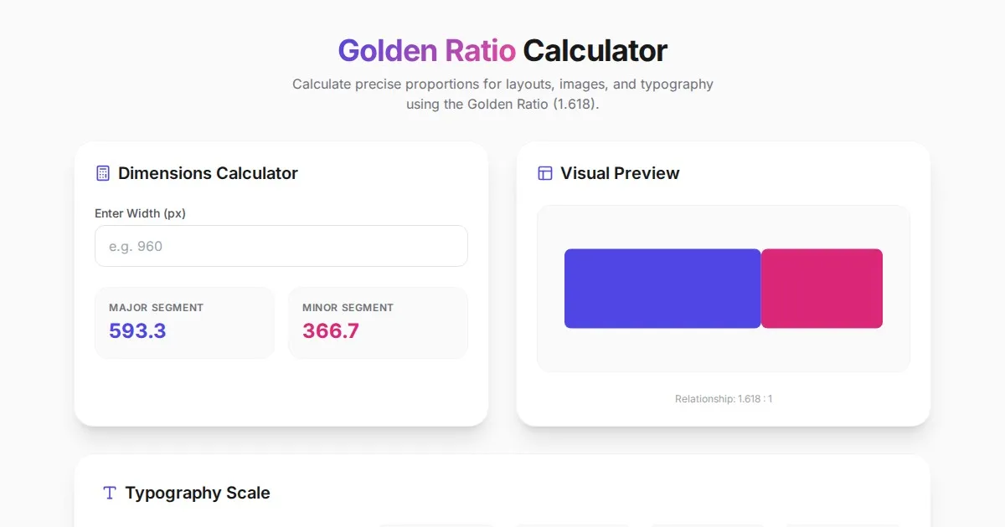The image size is (1005, 527).
Task: Click the divider between blue and pink bars
Action: 760,289
